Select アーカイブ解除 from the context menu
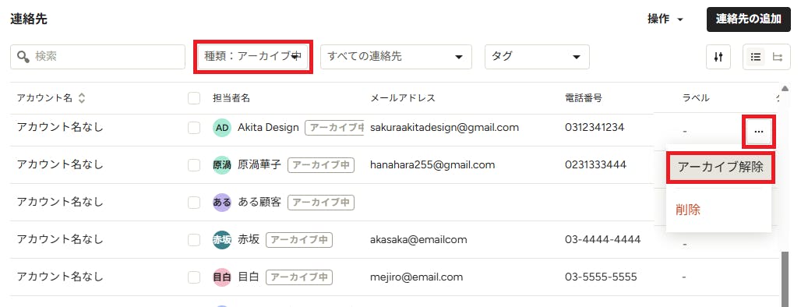The width and height of the screenshot is (801, 307). [x=720, y=167]
